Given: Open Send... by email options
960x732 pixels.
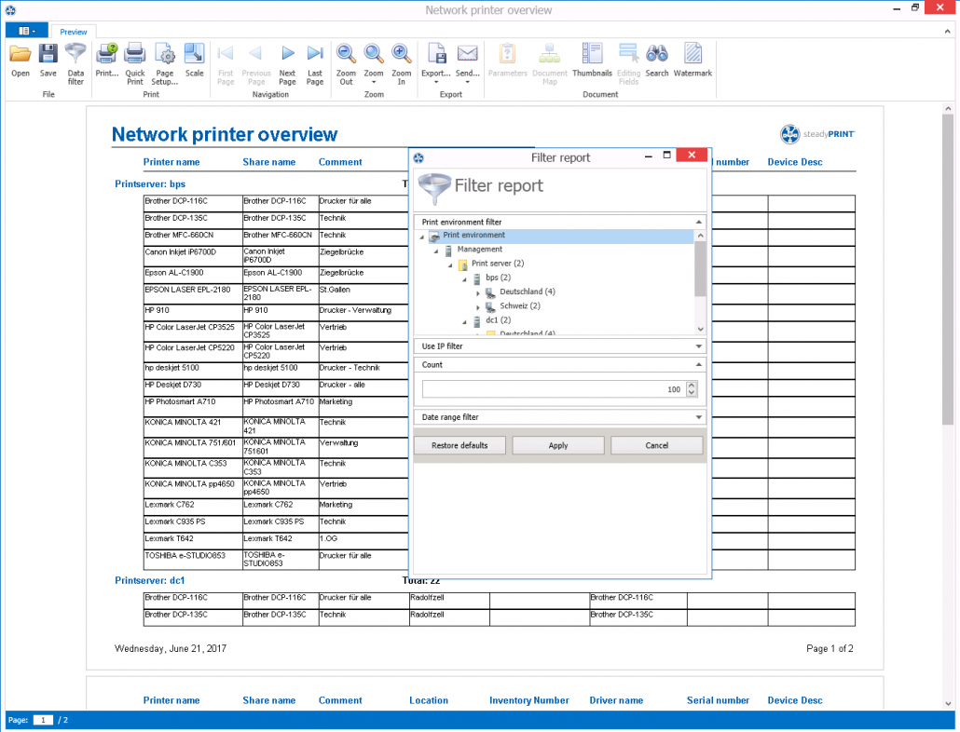Looking at the screenshot, I should tap(467, 63).
